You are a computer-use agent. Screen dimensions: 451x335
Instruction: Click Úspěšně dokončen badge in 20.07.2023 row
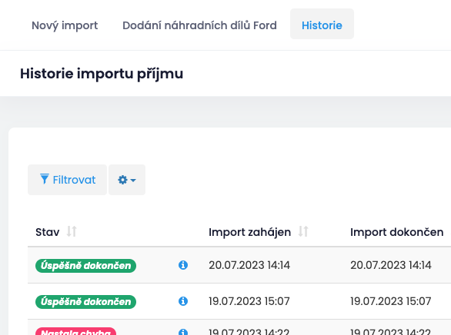click(85, 266)
